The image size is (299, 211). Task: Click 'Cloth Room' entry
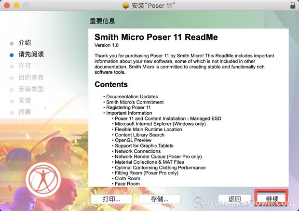pyautogui.click(x=127, y=178)
